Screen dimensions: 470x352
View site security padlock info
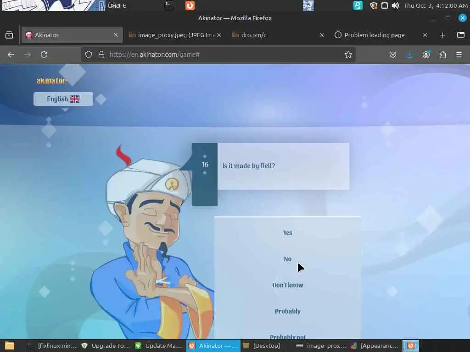[x=101, y=55]
